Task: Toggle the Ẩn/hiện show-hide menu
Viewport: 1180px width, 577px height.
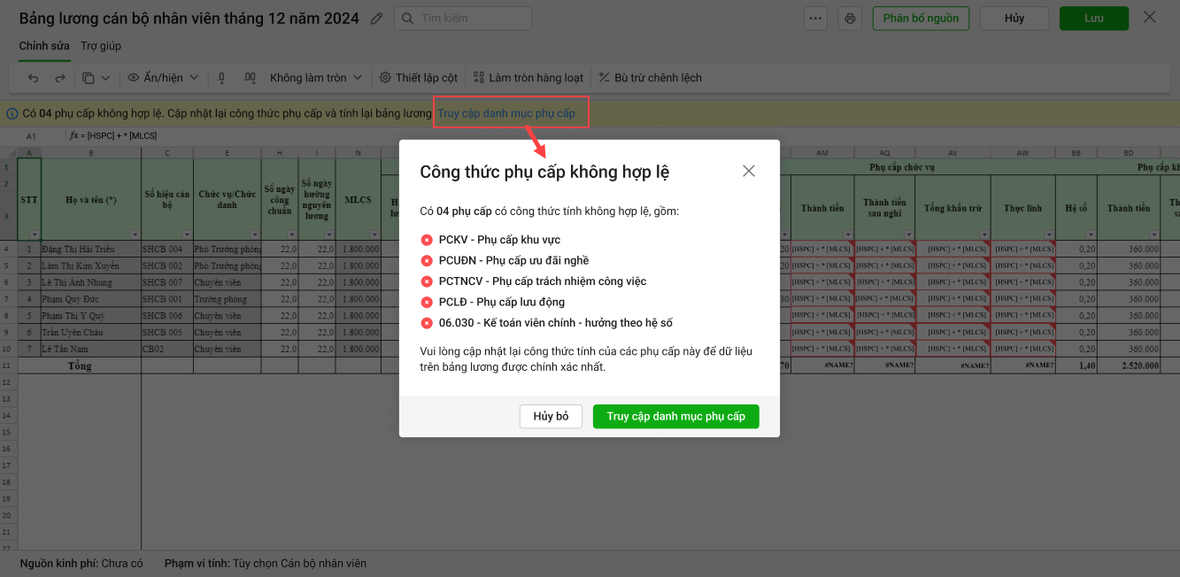Action: [163, 78]
